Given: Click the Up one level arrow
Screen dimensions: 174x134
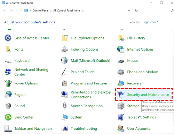Looking at the screenshot, I should point(21,11).
